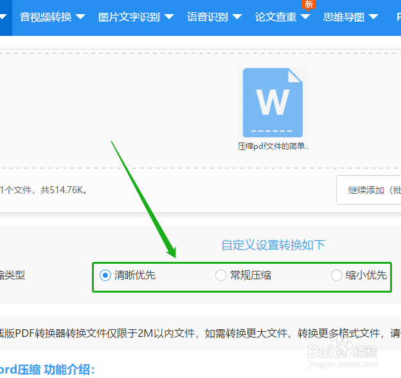The image size is (401, 378).
Task: Click the 继续添加 button
Action: [369, 190]
